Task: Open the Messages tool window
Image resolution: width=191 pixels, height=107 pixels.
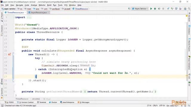Action: (84, 102)
